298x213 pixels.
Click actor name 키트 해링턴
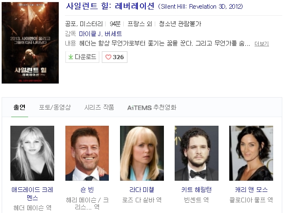[x=197, y=190]
